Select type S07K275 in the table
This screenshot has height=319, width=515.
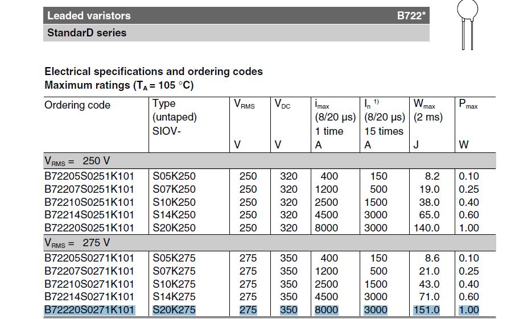174,271
